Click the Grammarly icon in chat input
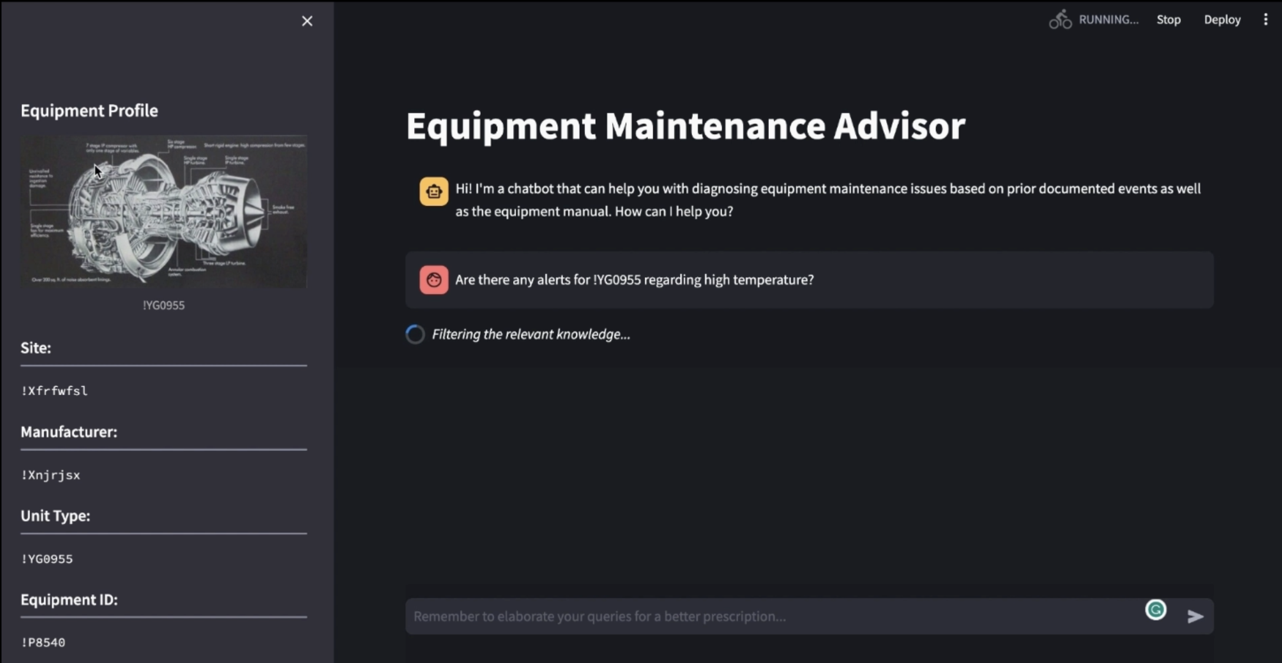This screenshot has height=663, width=1282. 1155,609
